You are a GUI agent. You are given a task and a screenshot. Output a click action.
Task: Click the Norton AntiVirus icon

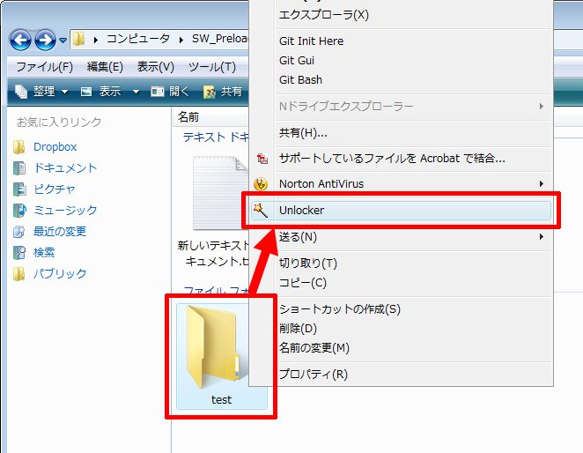pyautogui.click(x=261, y=184)
